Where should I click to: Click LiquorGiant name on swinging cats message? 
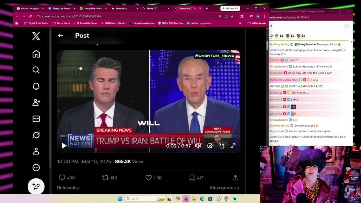(x=277, y=50)
